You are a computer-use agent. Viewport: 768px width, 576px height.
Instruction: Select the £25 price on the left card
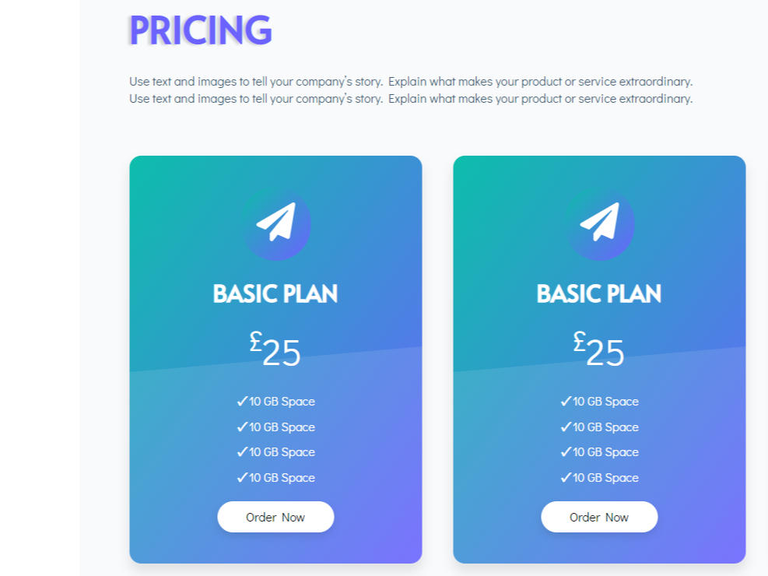[x=275, y=350]
